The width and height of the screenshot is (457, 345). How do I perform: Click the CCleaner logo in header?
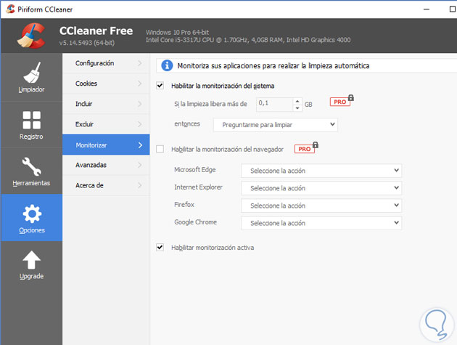[31, 36]
